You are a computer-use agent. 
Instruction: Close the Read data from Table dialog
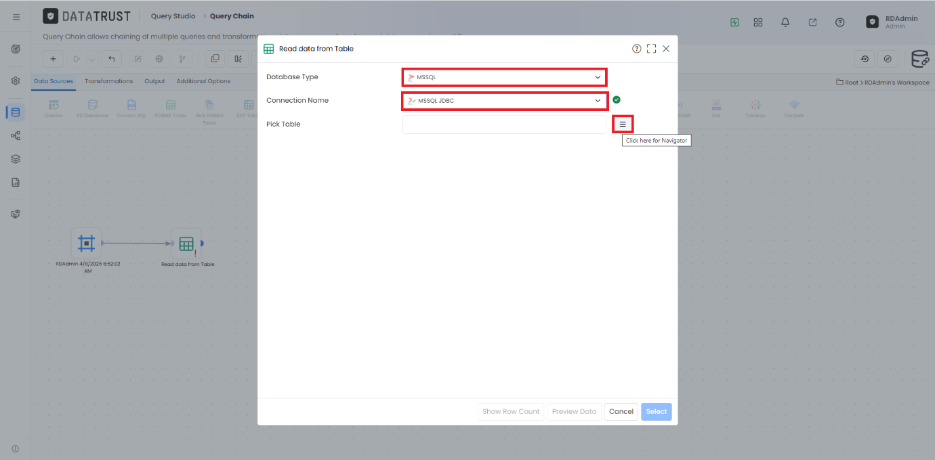tap(666, 49)
